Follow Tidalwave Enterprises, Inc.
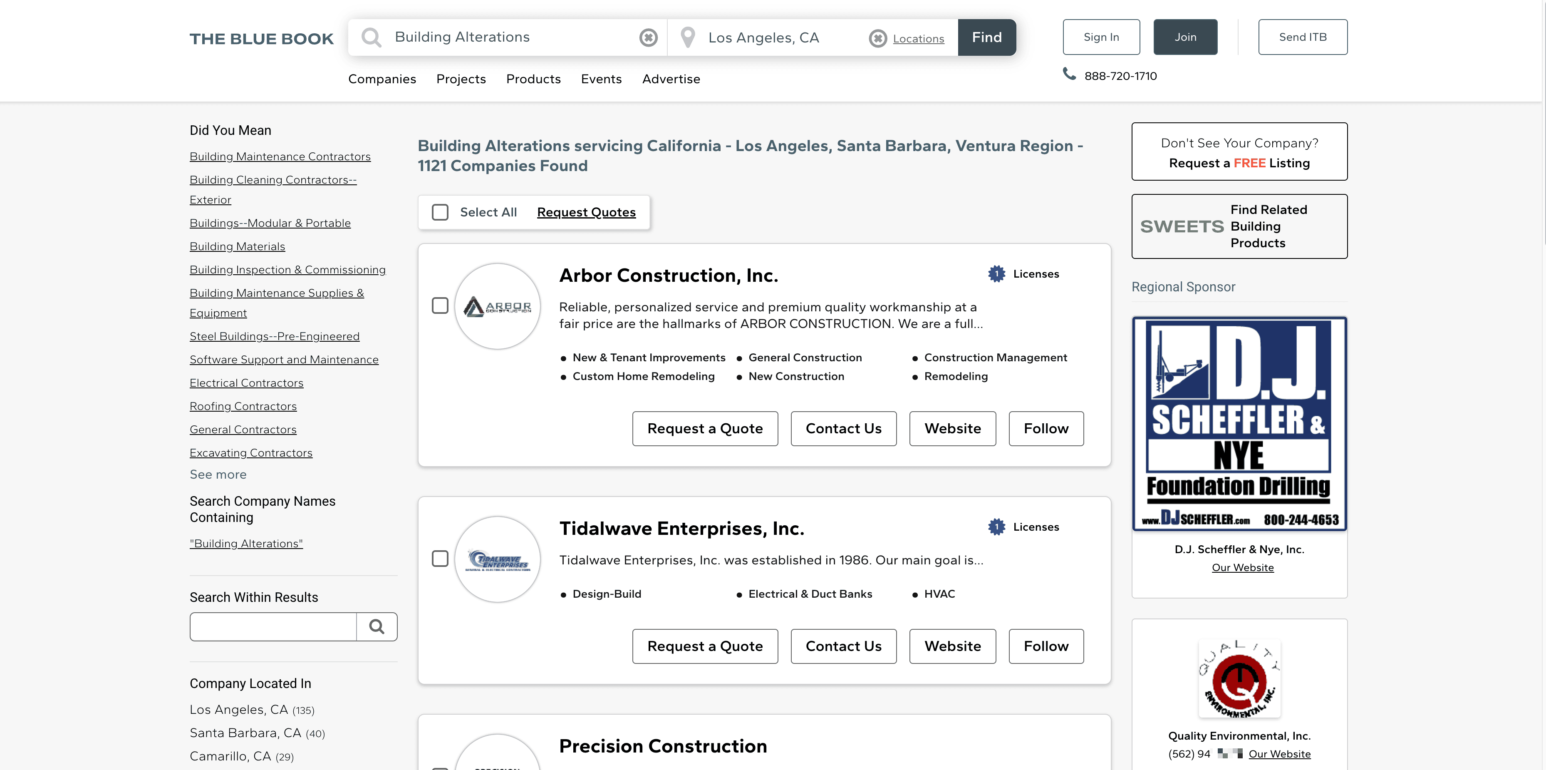 tap(1046, 646)
